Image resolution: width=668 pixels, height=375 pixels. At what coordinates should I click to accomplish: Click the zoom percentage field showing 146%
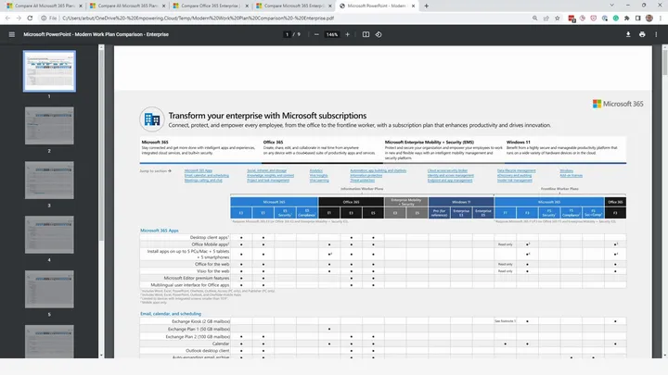tap(332, 34)
